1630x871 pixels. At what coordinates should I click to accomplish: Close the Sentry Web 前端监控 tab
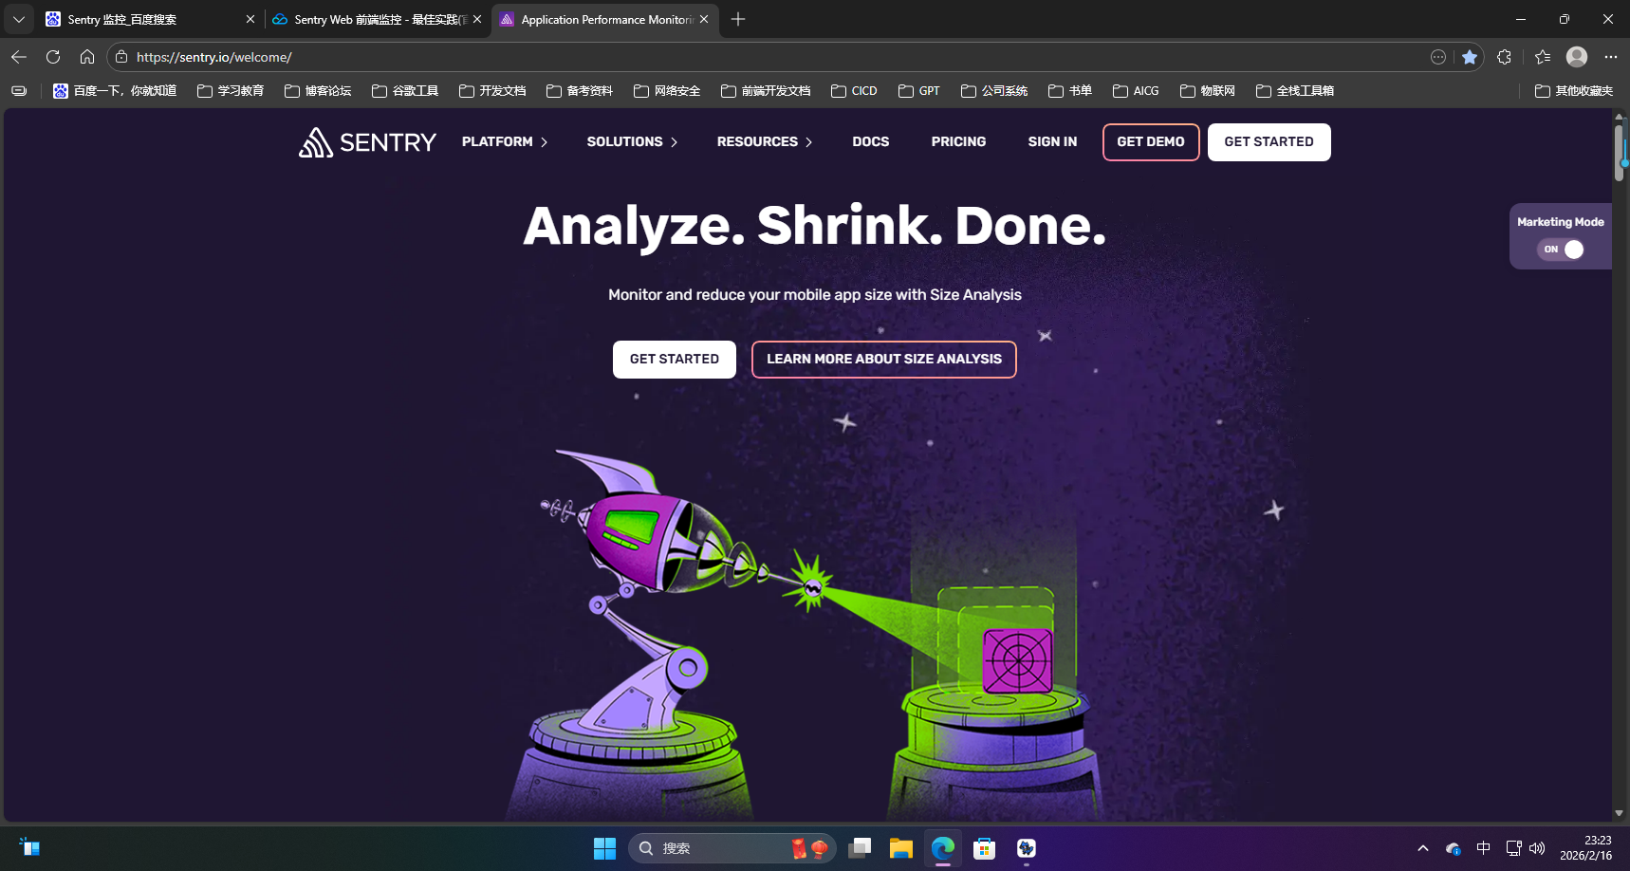click(x=477, y=19)
